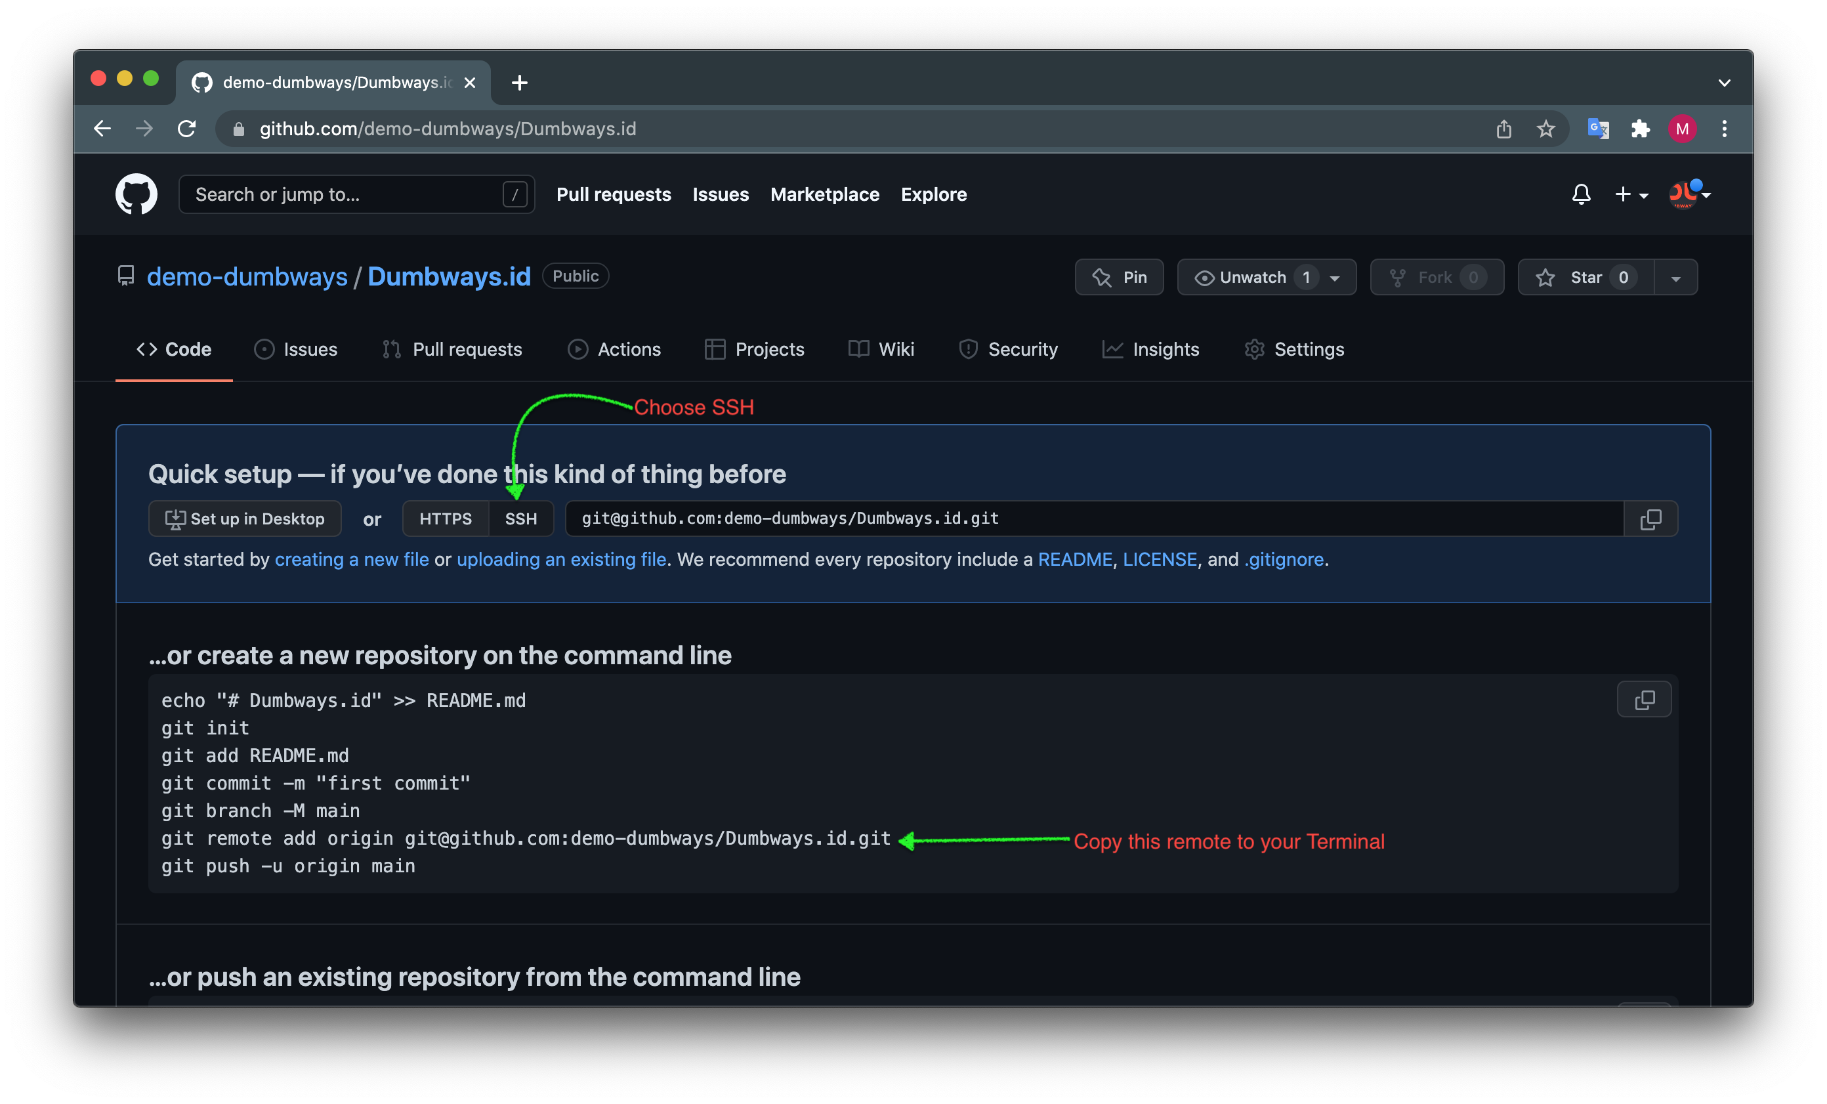Open Chrome's three-dot menu
This screenshot has width=1827, height=1104.
pyautogui.click(x=1725, y=129)
